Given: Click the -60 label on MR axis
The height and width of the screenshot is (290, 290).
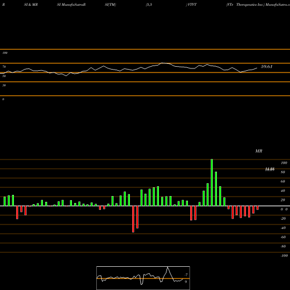Looking at the screenshot, I should (283, 237).
